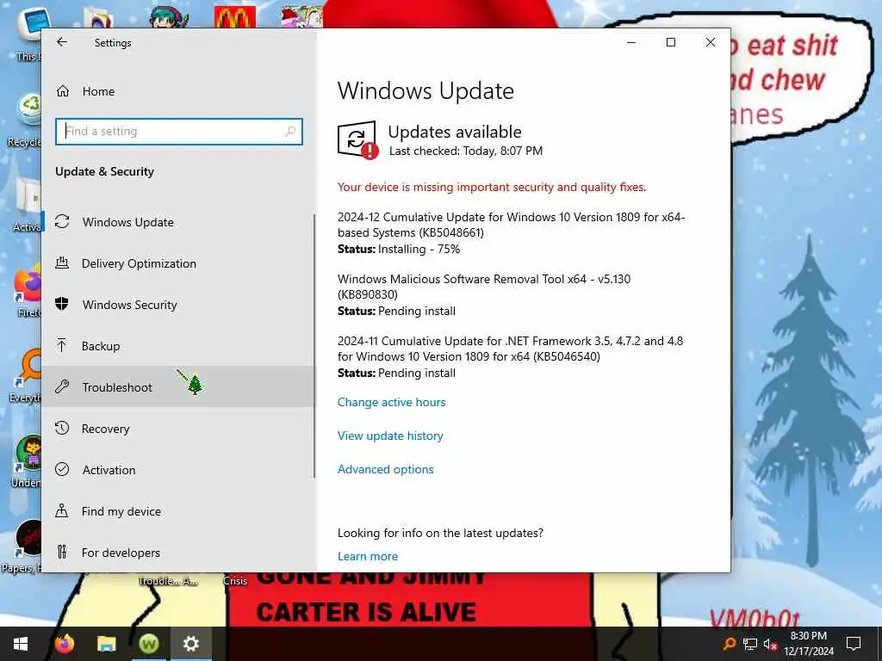
Task: Click Change active hours link
Action: 392,403
